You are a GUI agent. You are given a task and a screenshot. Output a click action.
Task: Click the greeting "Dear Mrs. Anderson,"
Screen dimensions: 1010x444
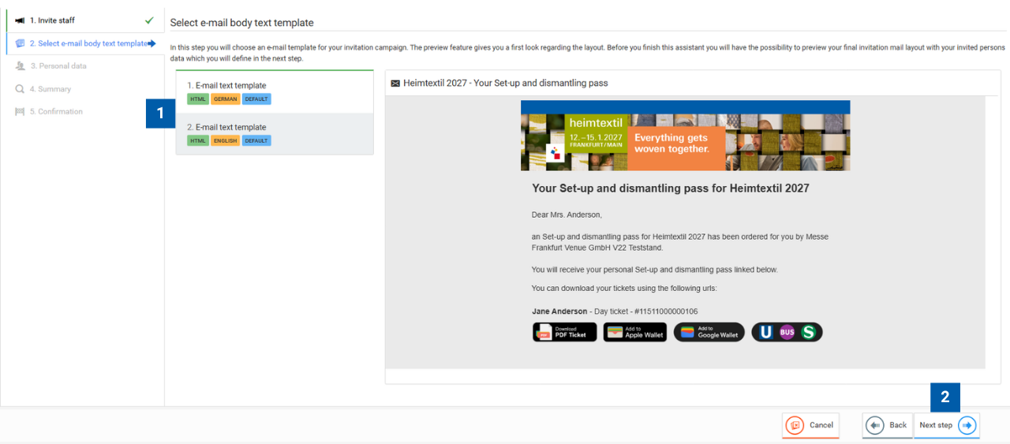click(567, 215)
